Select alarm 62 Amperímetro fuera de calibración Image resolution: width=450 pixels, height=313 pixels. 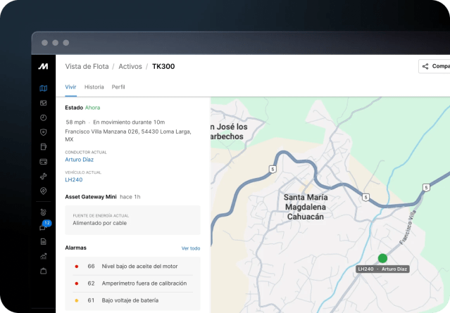[132, 283]
